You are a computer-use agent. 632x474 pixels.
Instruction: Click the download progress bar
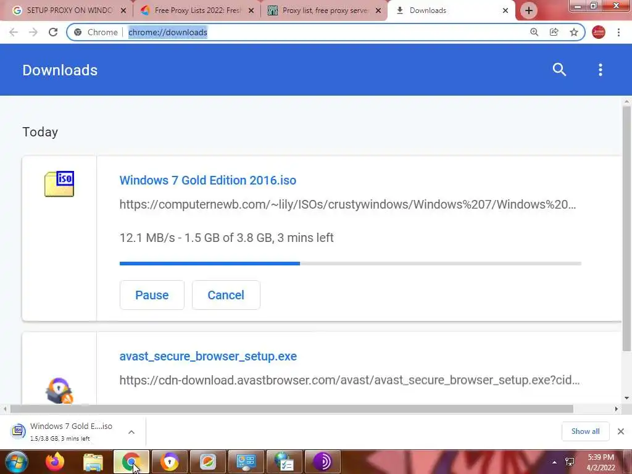coord(351,264)
